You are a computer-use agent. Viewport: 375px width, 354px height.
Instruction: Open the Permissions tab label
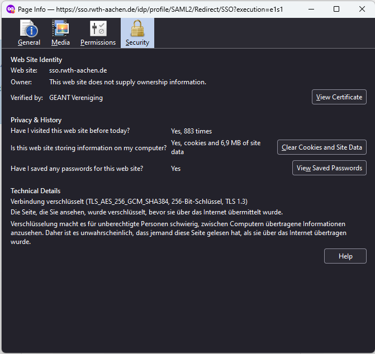[x=98, y=42]
